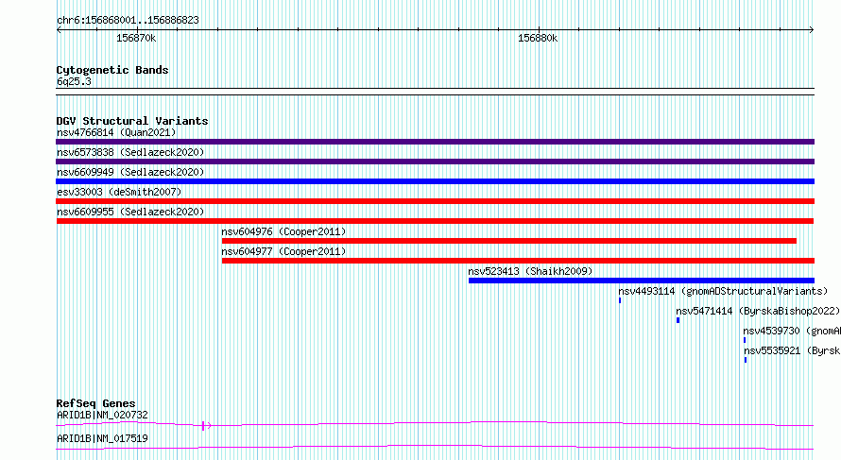Open the esv33003 (deSmith2007) red bar
The width and height of the screenshot is (841, 460).
click(x=435, y=201)
